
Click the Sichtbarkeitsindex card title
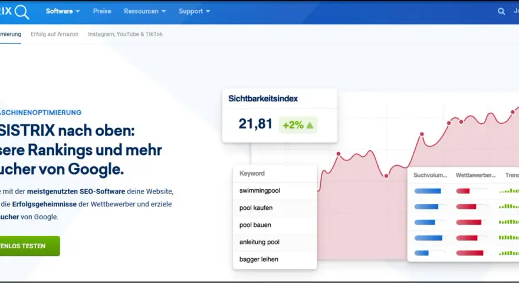point(263,98)
